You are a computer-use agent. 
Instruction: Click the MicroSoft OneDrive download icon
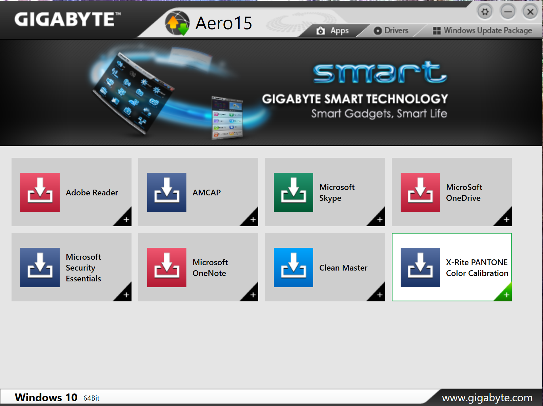click(420, 192)
